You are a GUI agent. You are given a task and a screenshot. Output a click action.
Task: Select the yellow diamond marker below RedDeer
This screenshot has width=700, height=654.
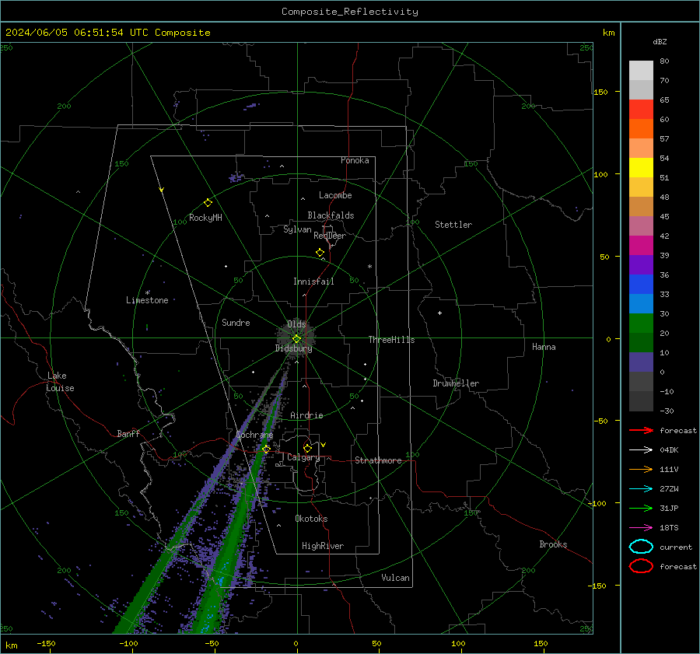pos(320,253)
